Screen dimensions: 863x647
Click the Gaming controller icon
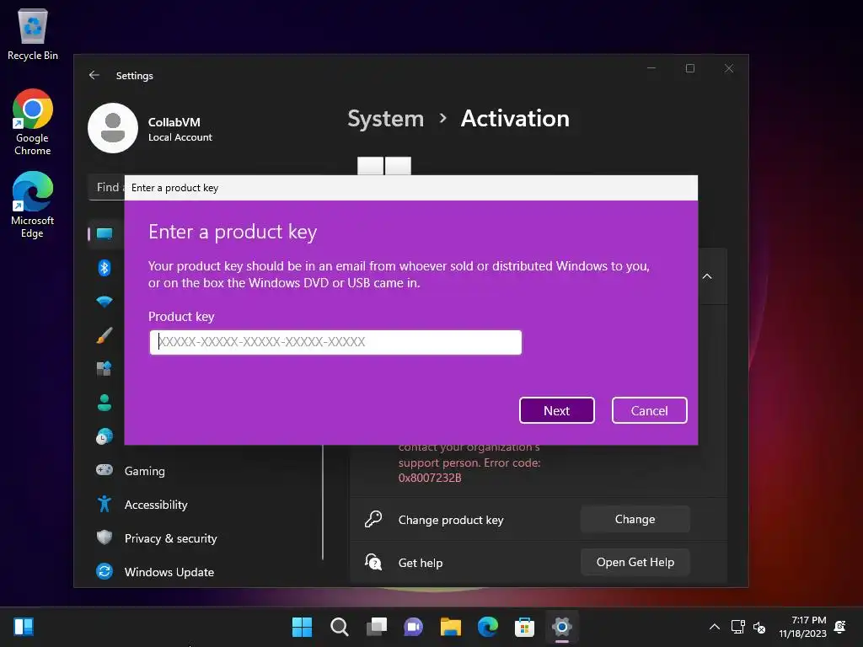105,470
